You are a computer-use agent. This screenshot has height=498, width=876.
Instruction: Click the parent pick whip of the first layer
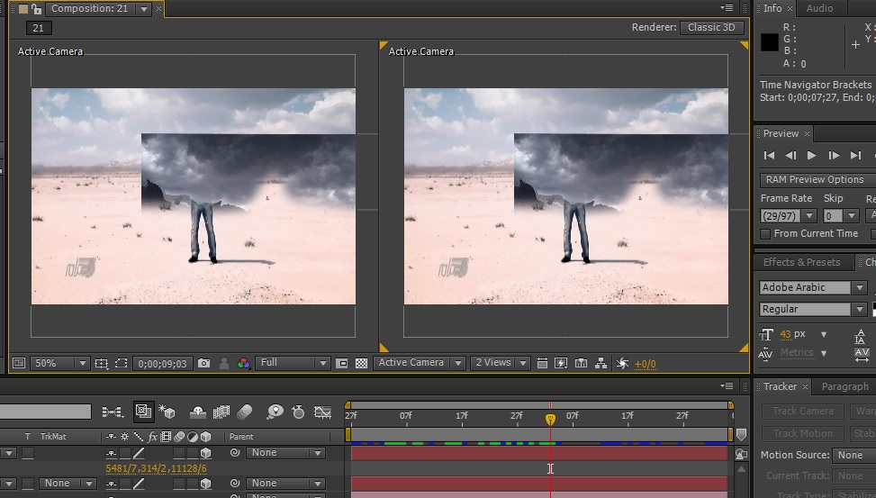coord(235,453)
